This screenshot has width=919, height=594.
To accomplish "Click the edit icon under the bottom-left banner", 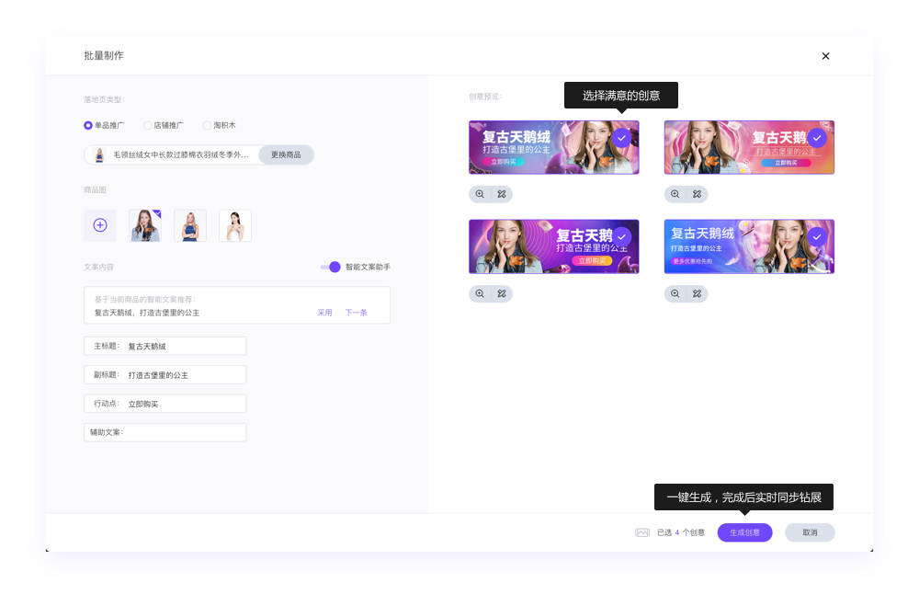I will [502, 293].
